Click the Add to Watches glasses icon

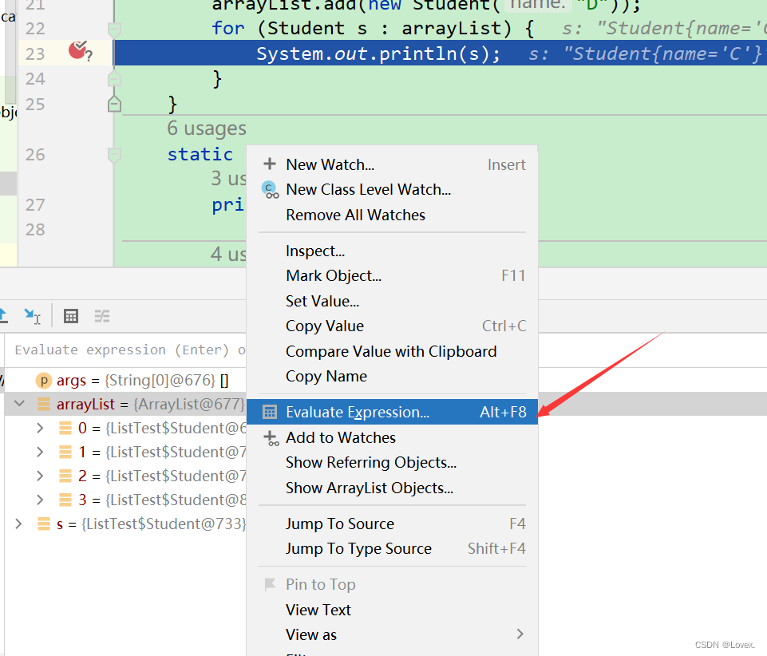(x=271, y=438)
